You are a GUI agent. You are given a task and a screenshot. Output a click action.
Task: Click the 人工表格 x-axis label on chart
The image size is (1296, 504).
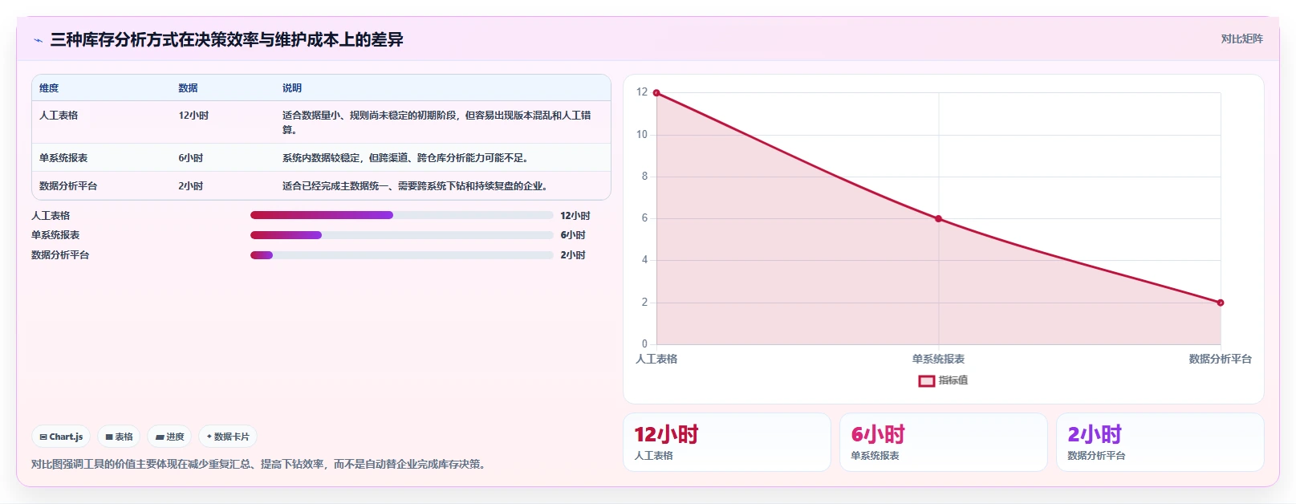(656, 359)
